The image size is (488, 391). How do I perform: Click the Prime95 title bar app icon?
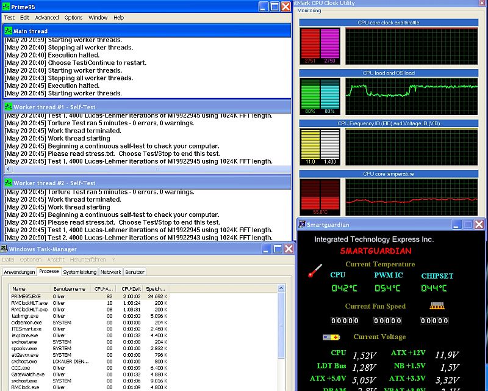tap(5, 7)
